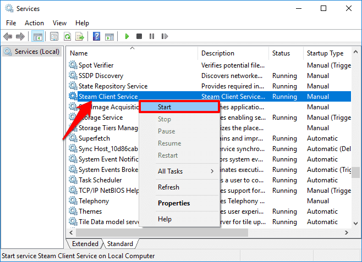Click gear icon next to Task Scheduler

pos(73,180)
